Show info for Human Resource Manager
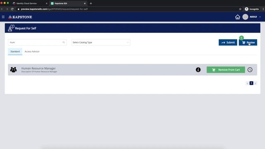265x149 pixels. (x=198, y=70)
